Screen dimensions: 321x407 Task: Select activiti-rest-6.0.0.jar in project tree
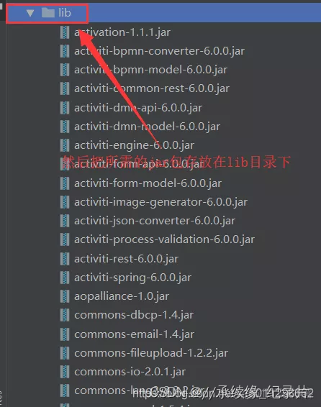click(x=126, y=259)
